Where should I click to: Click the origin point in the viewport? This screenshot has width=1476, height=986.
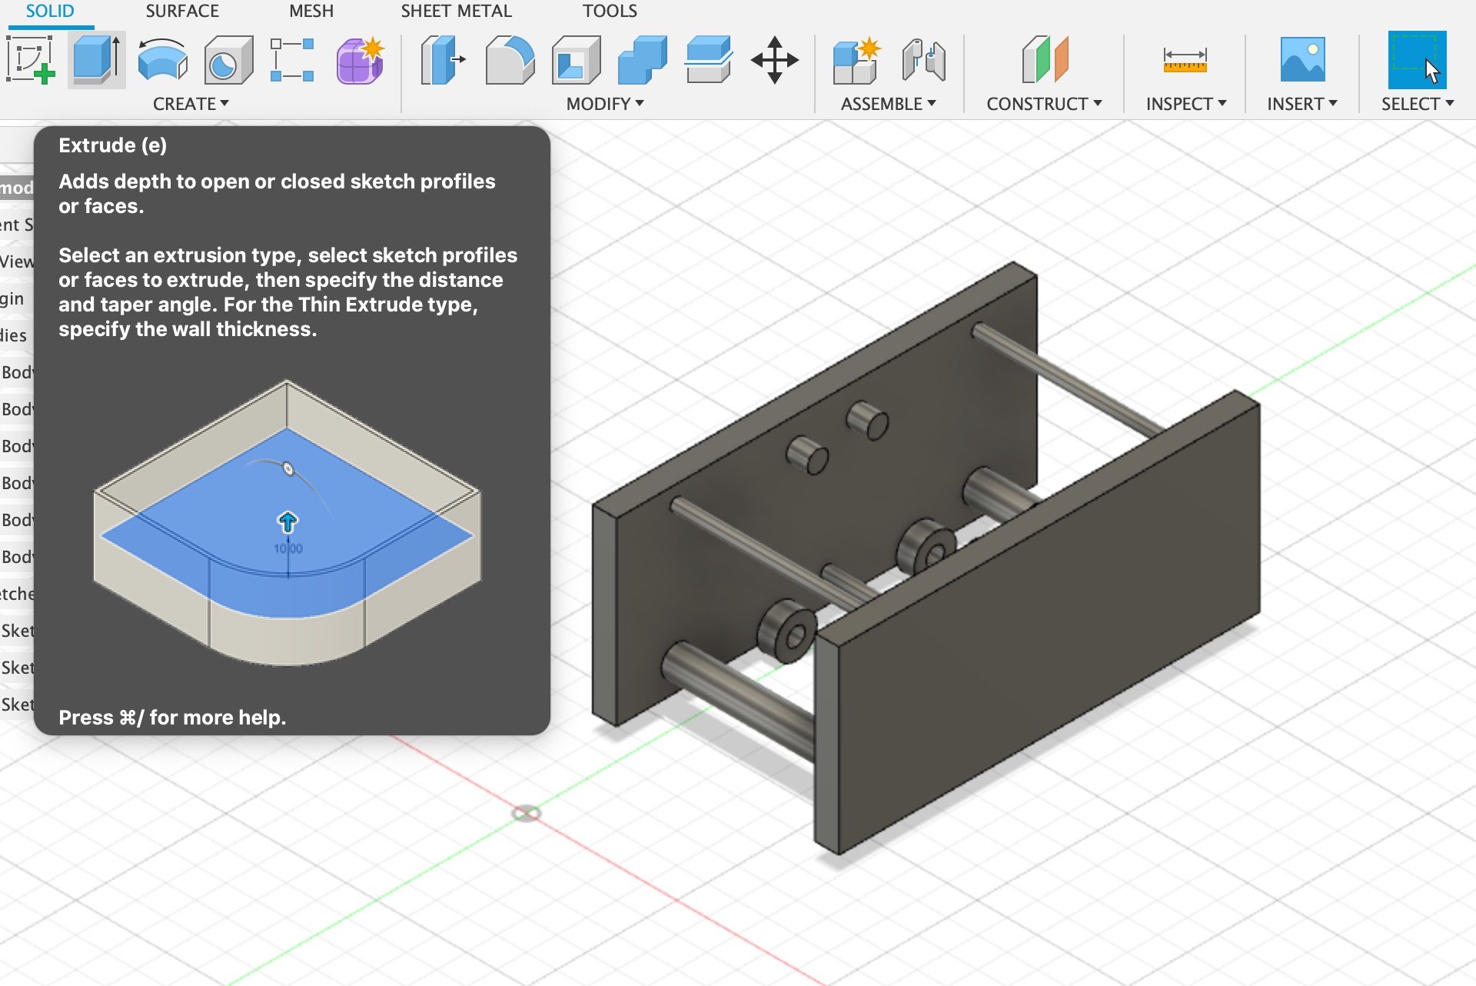527,813
